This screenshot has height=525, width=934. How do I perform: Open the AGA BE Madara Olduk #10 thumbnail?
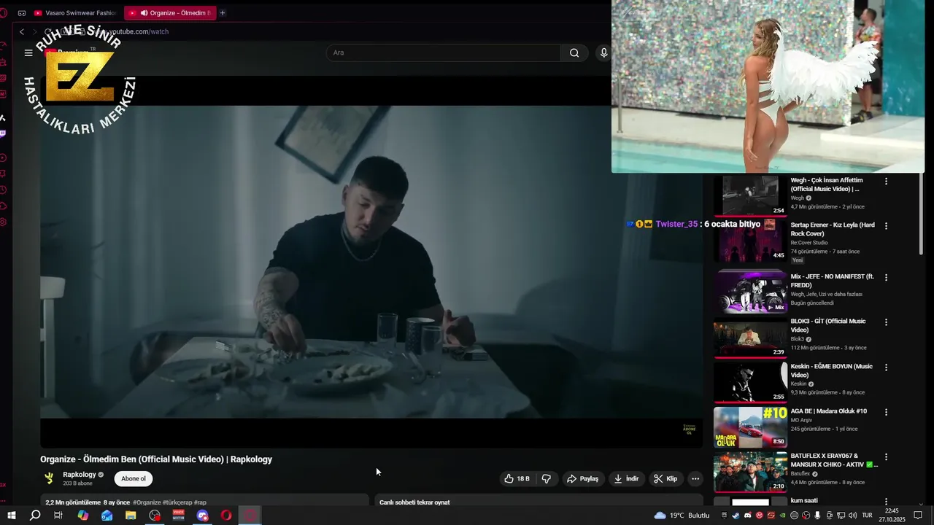750,427
